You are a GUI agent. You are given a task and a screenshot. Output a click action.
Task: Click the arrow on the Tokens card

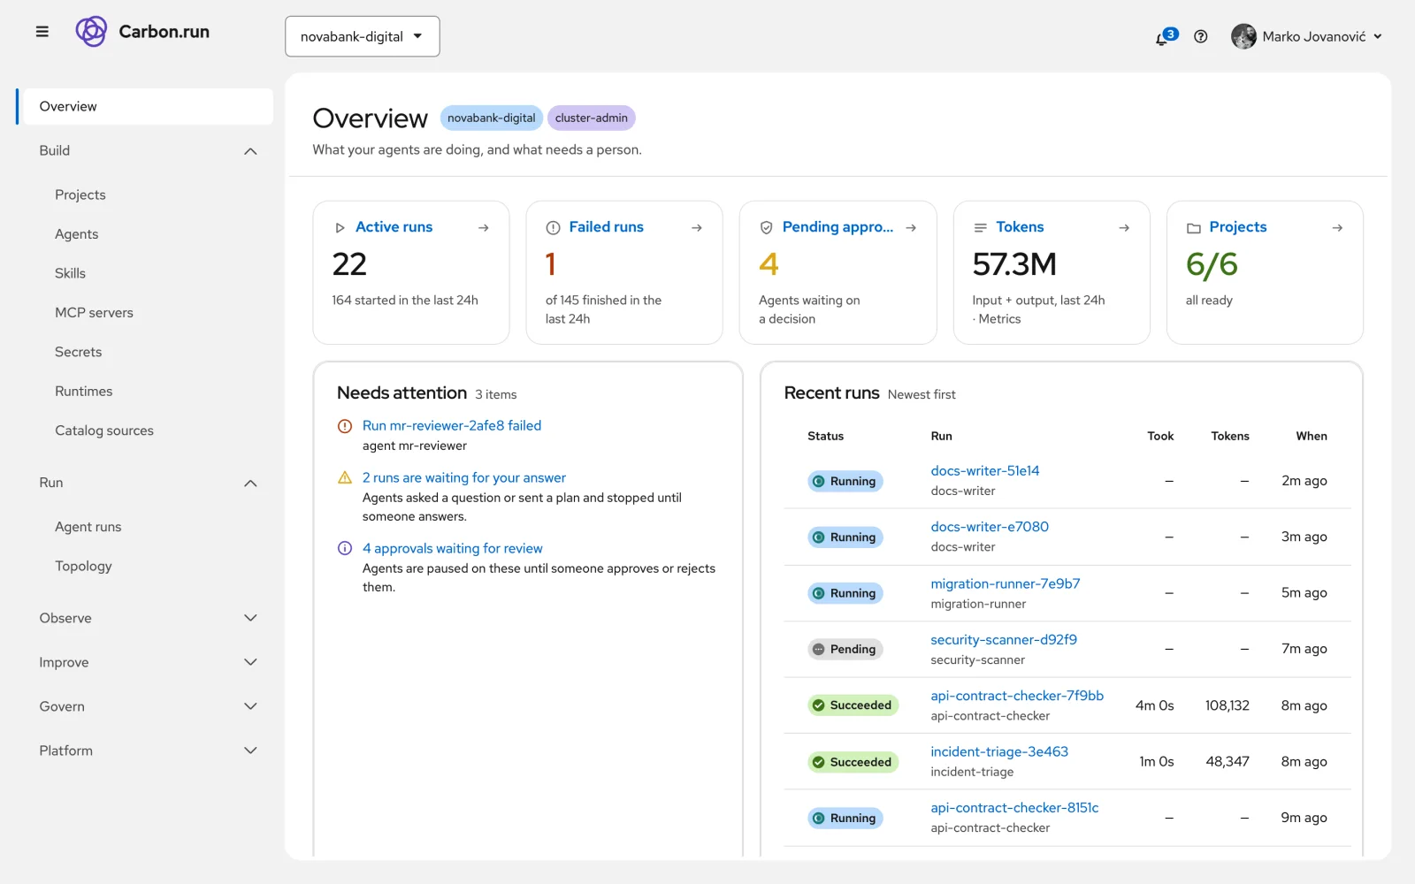click(1124, 228)
